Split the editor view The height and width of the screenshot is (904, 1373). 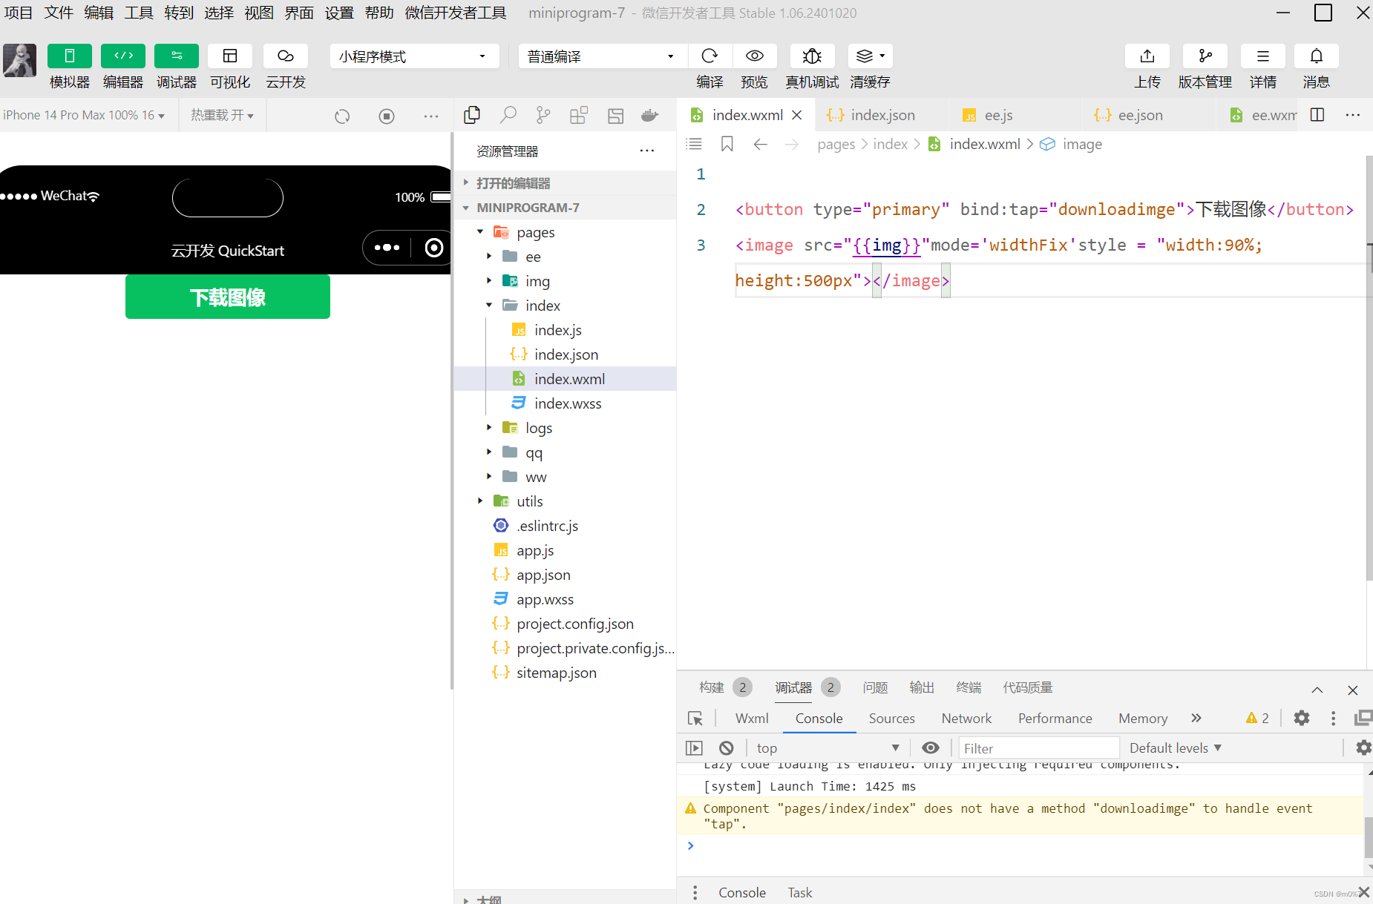coord(1318,115)
